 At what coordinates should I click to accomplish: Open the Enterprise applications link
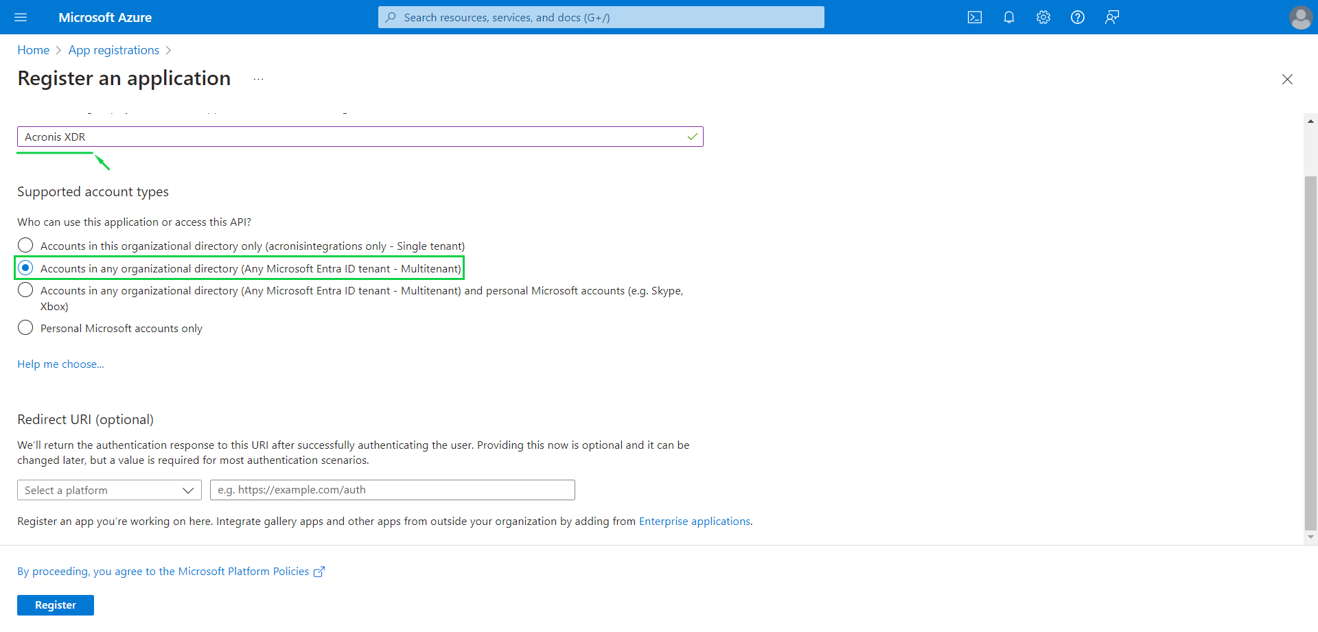click(694, 521)
